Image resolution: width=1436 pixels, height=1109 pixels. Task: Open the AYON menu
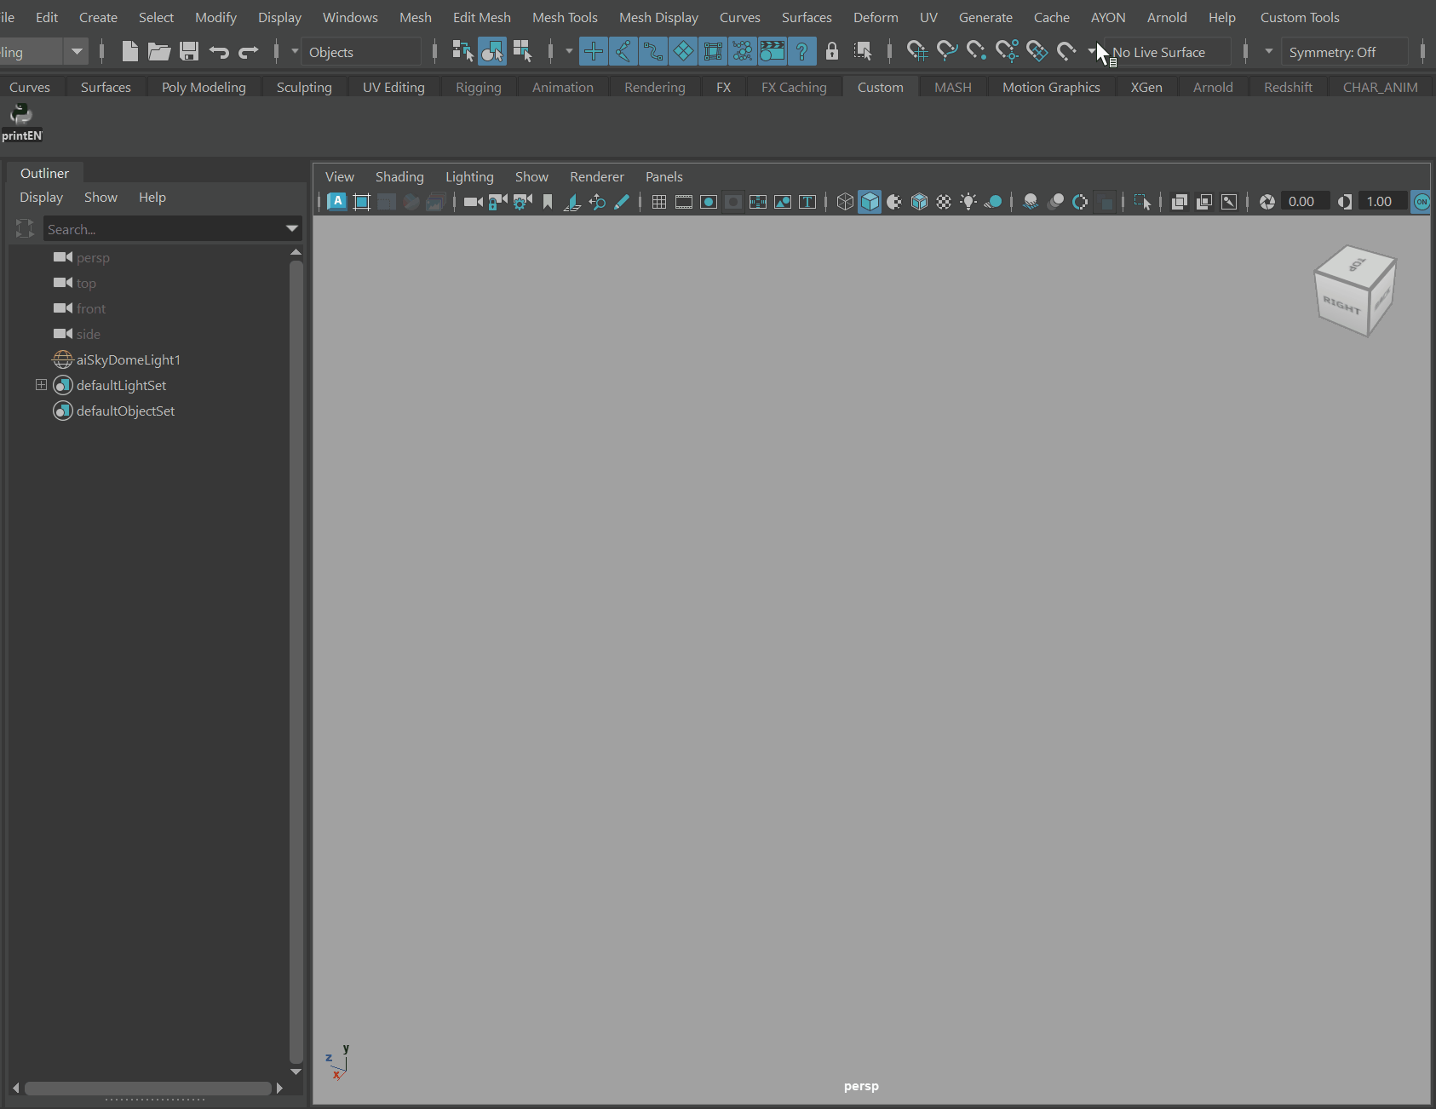click(1108, 17)
